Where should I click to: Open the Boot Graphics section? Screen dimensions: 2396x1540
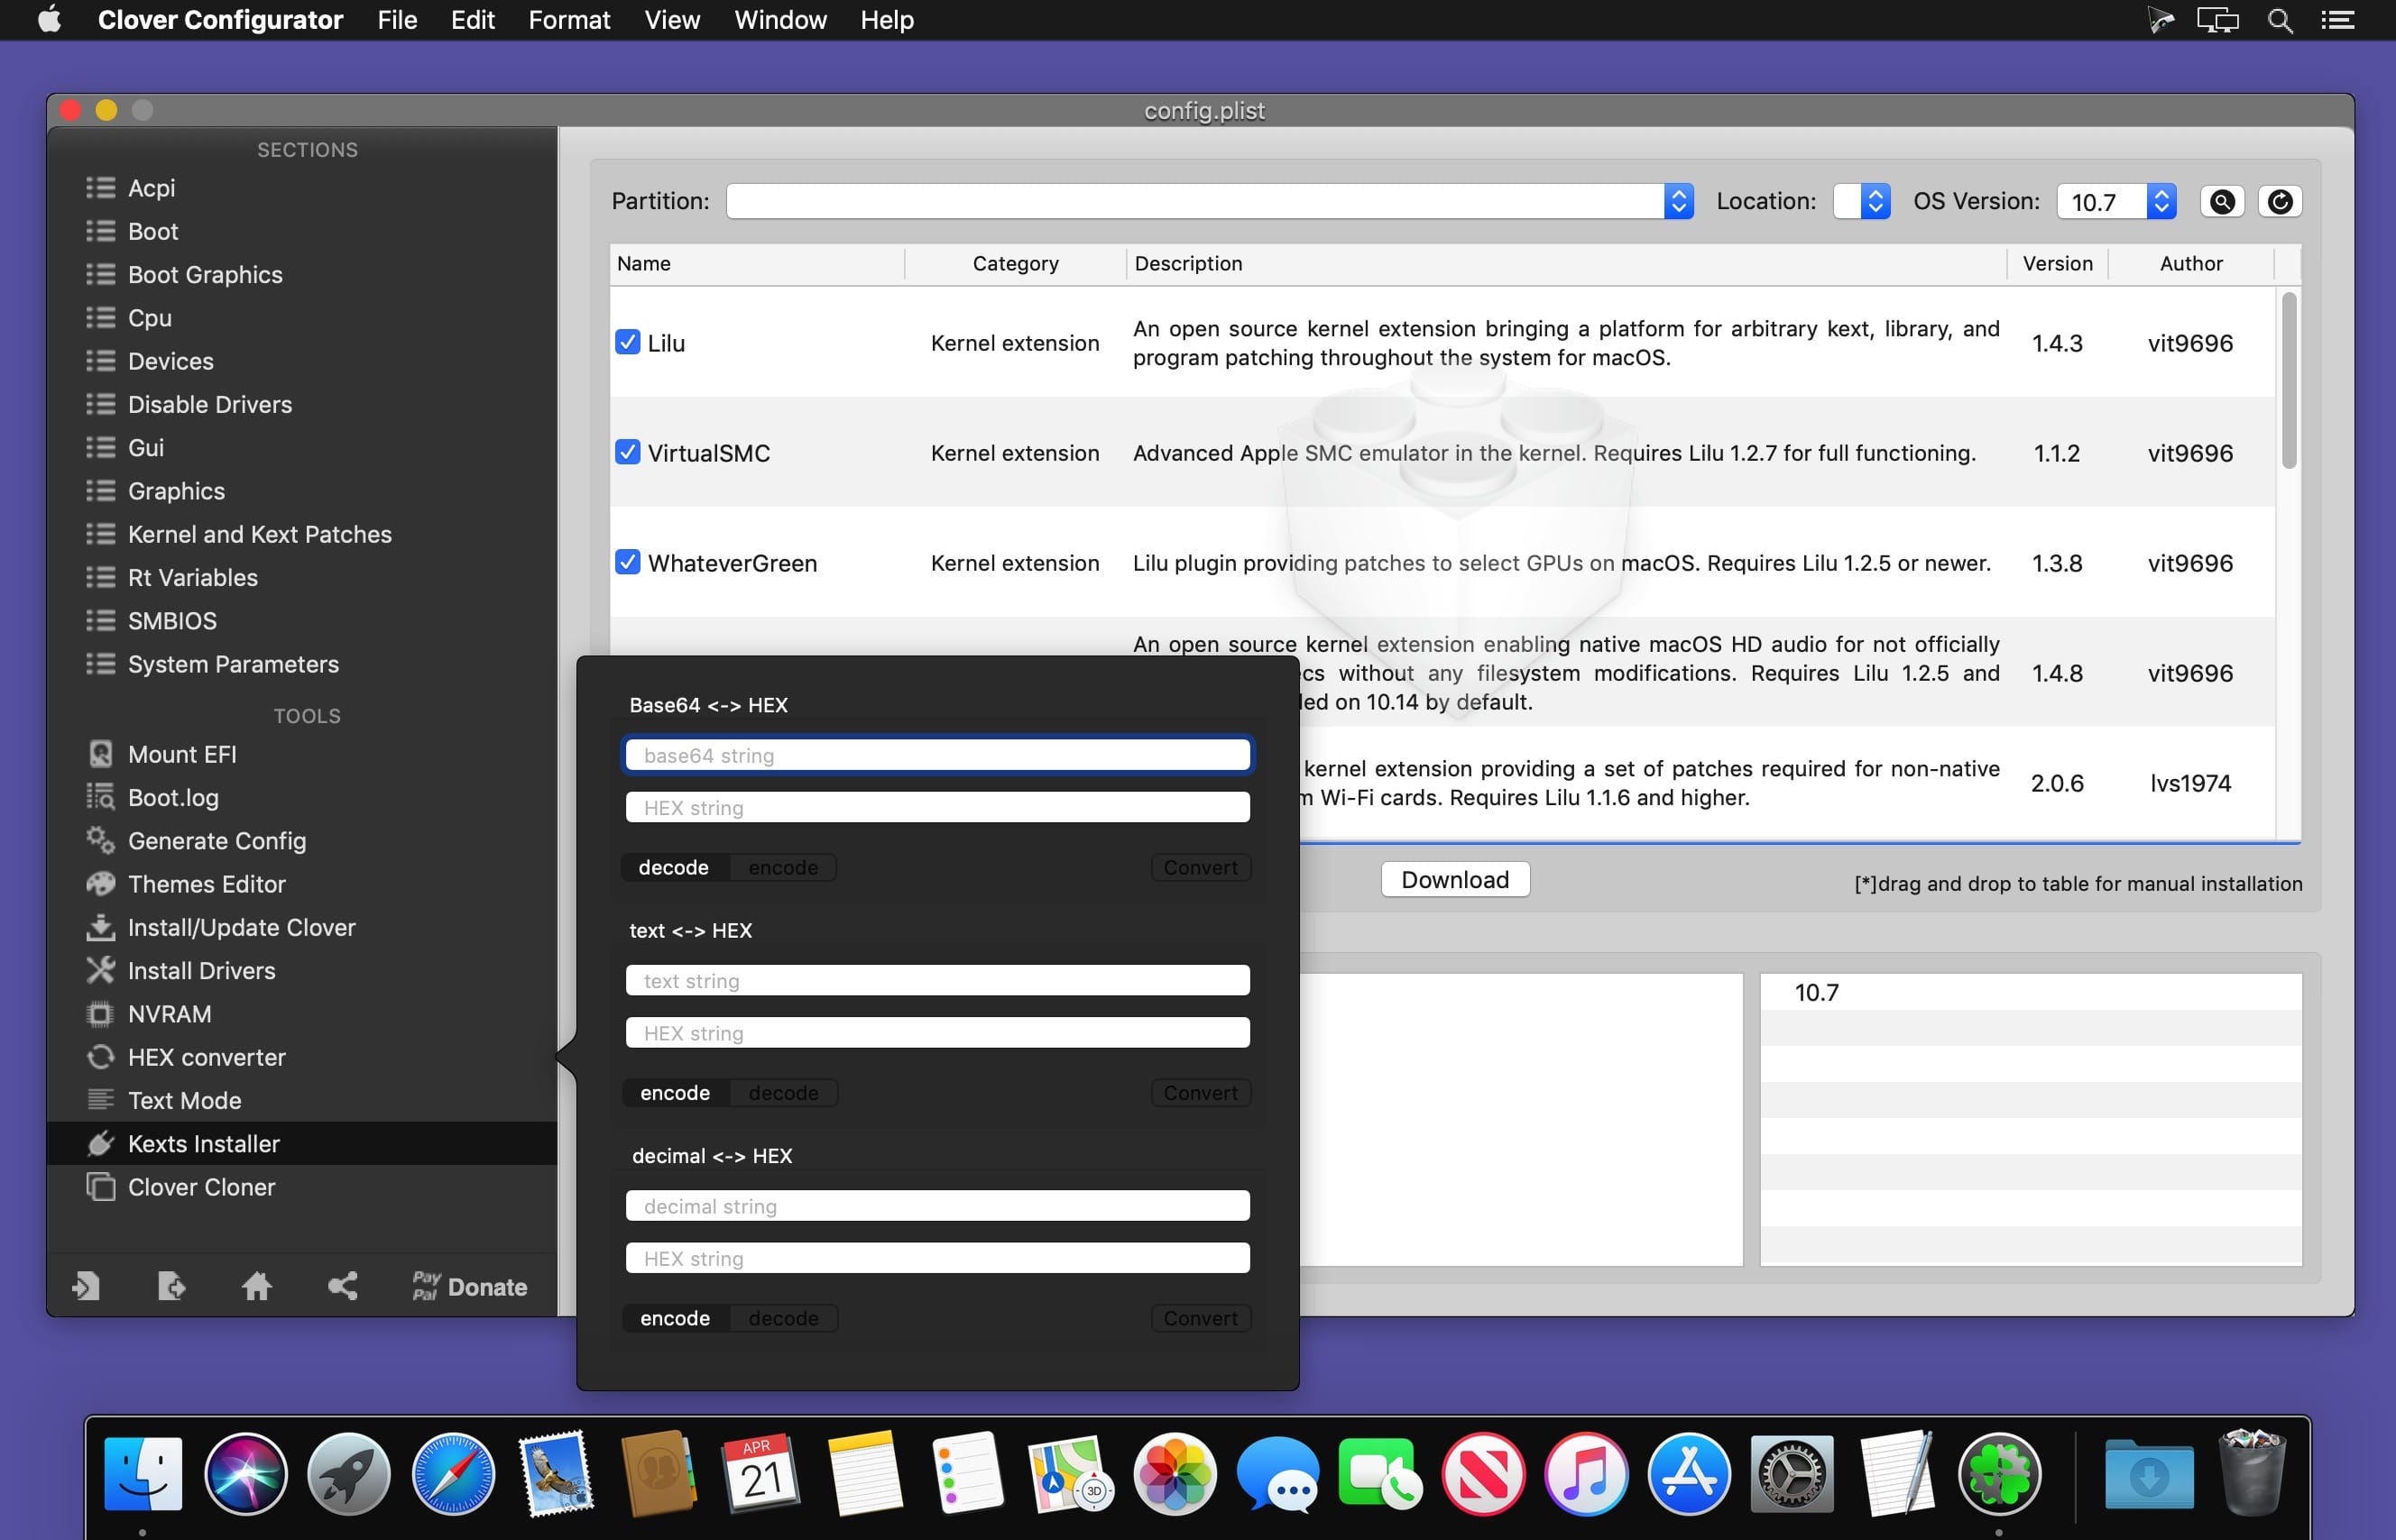click(205, 275)
